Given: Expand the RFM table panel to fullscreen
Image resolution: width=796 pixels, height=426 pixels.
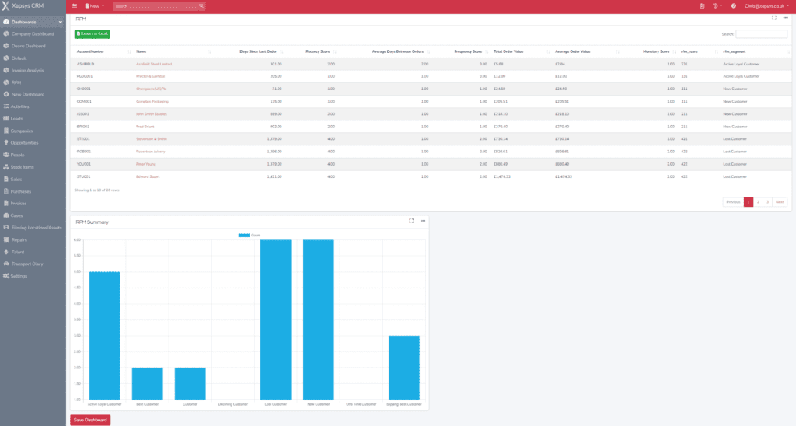Looking at the screenshot, I should click(774, 18).
